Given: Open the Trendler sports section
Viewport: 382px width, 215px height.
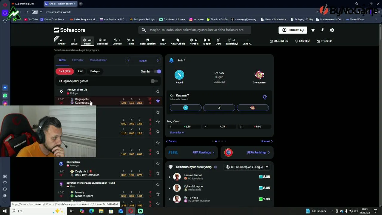Looking at the screenshot, I should pyautogui.click(x=61, y=42).
